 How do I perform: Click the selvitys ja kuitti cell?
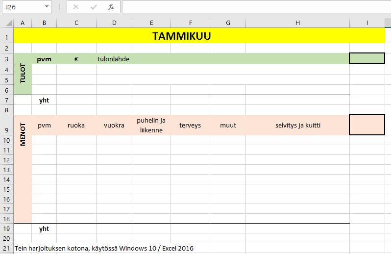pyautogui.click(x=297, y=125)
